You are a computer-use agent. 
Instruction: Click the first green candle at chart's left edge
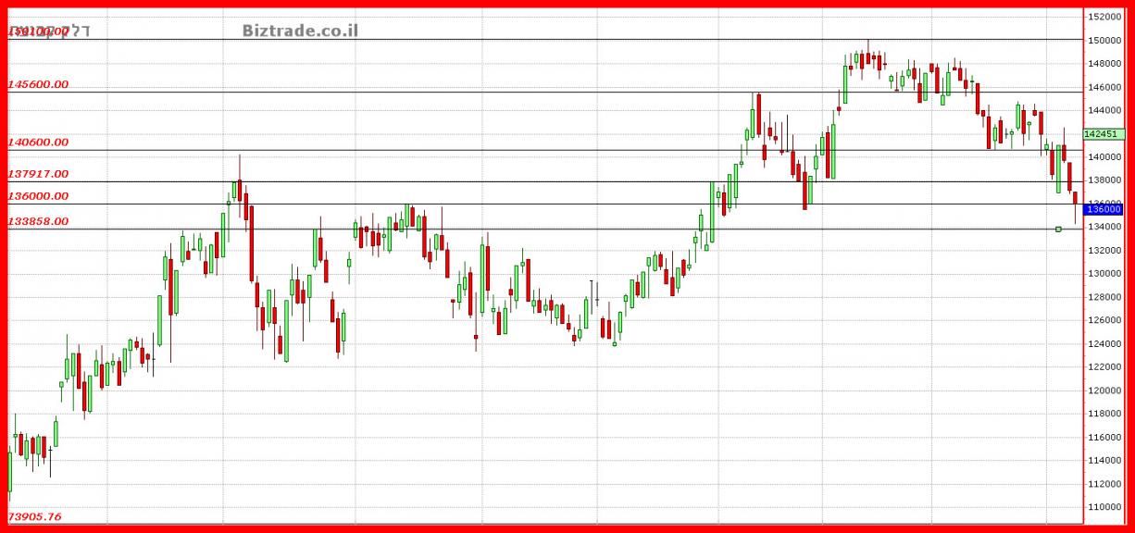pyautogui.click(x=10, y=470)
